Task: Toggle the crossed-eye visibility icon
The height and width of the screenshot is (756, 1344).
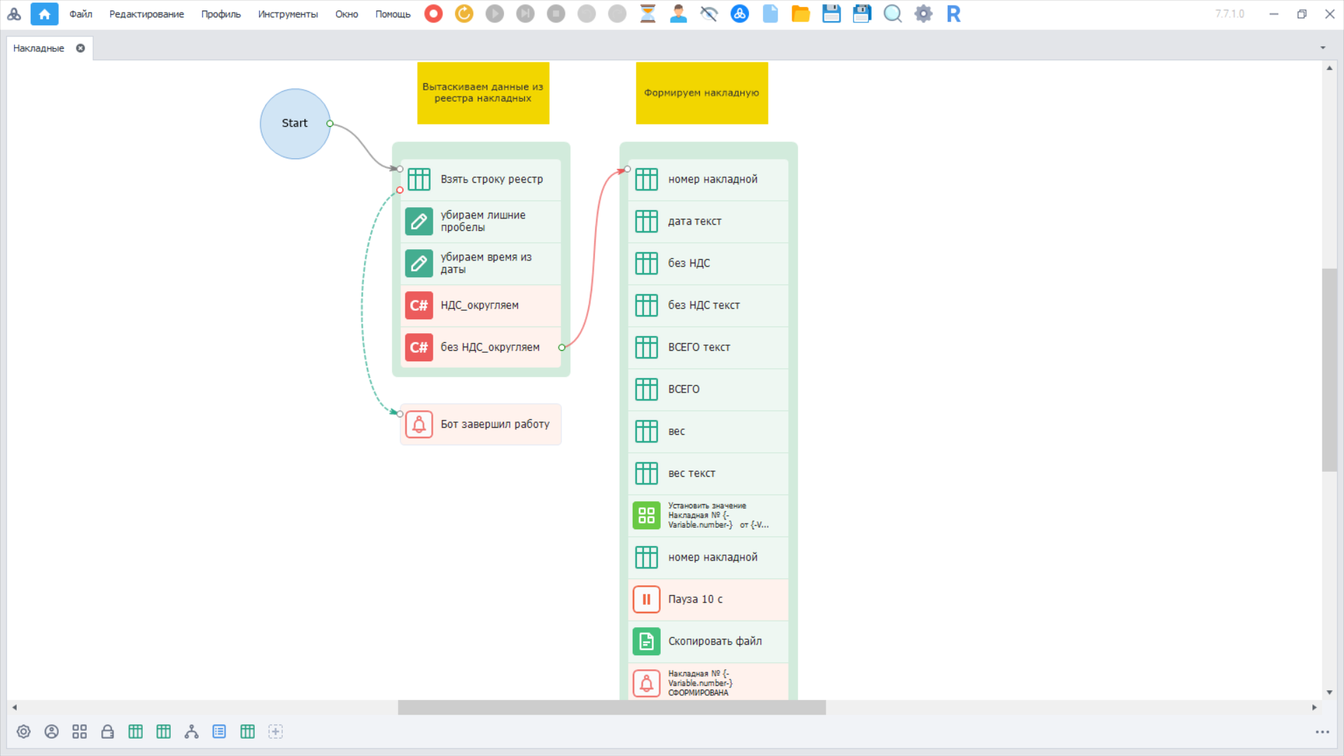Action: coord(708,13)
